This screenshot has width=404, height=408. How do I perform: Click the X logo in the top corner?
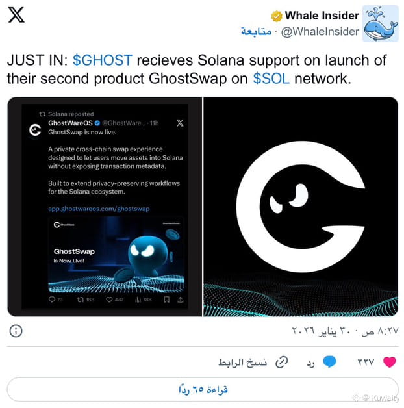tap(16, 15)
